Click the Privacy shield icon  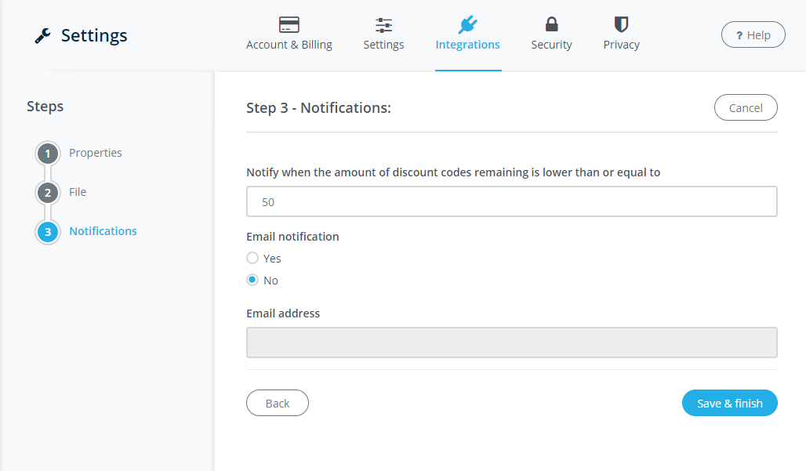pyautogui.click(x=620, y=24)
